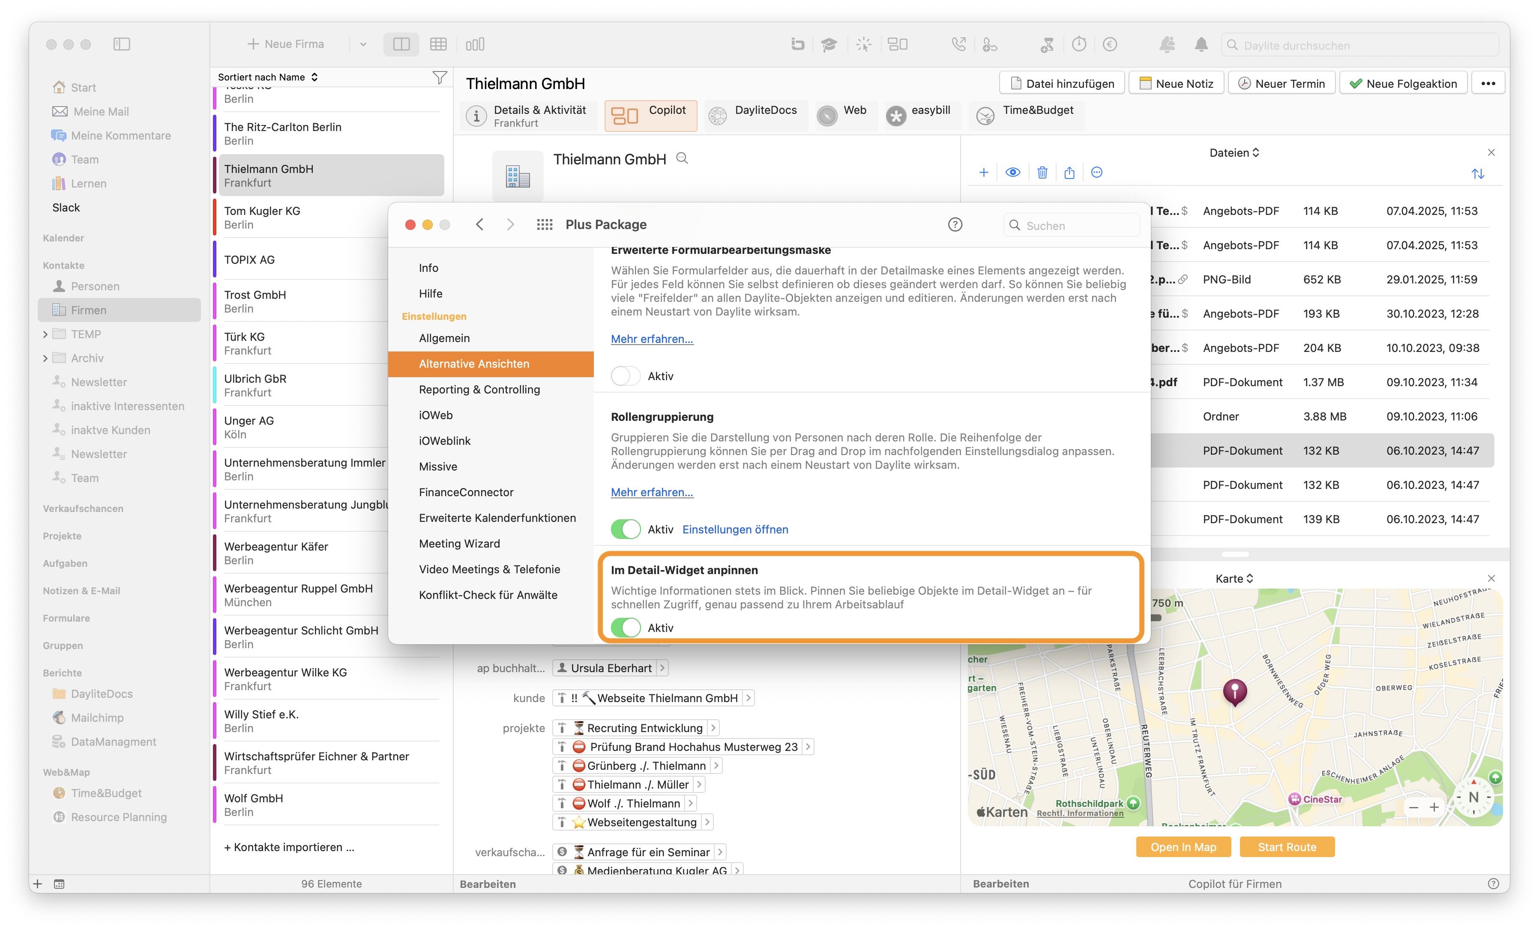Click the Open In Map button
Viewport: 1539px width, 929px height.
click(1183, 847)
